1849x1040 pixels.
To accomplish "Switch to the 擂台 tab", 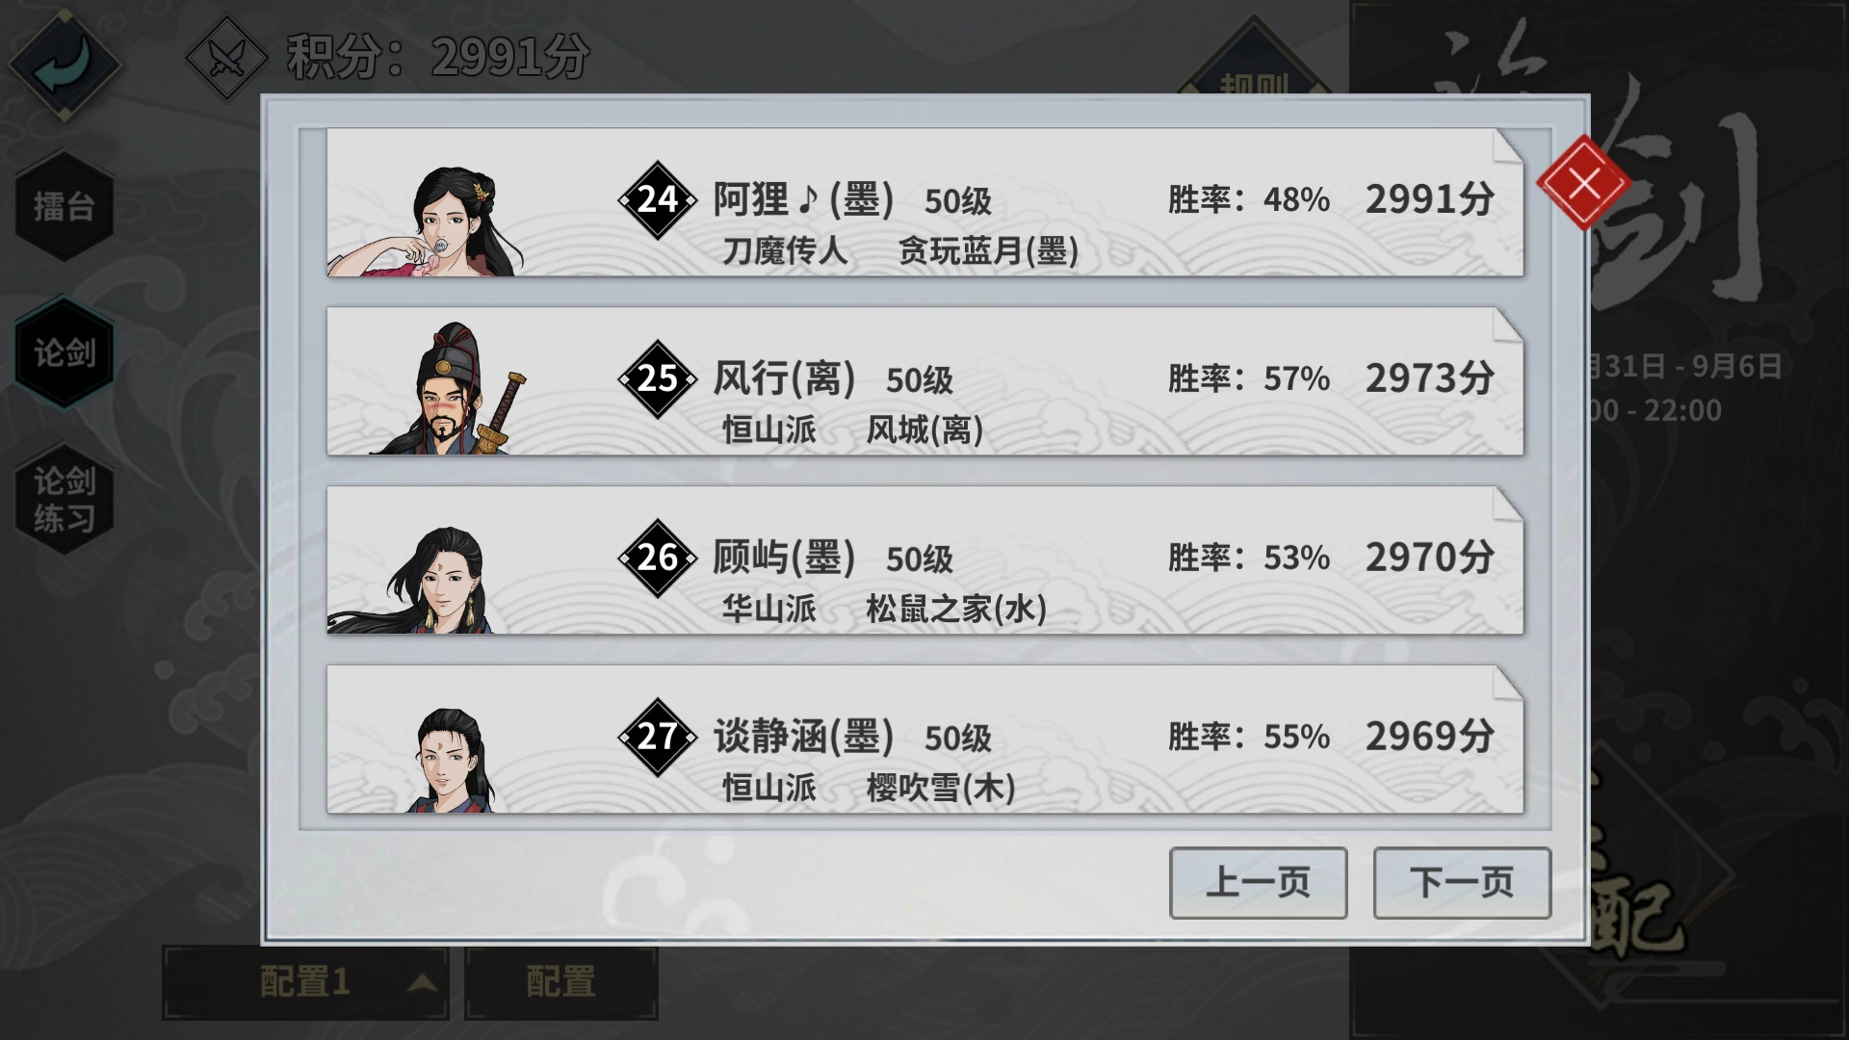I will coord(65,205).
